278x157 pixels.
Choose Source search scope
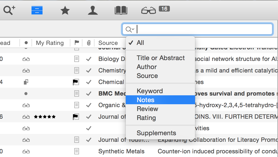(x=160, y=76)
